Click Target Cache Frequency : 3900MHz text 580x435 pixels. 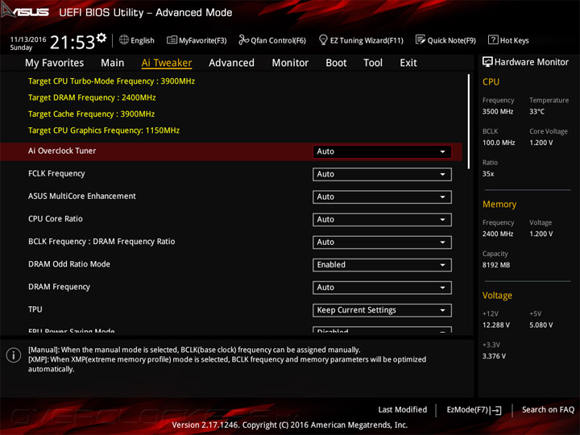pyautogui.click(x=91, y=114)
